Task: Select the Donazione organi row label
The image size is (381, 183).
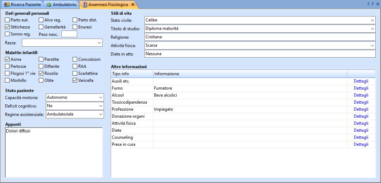Action: [128, 116]
